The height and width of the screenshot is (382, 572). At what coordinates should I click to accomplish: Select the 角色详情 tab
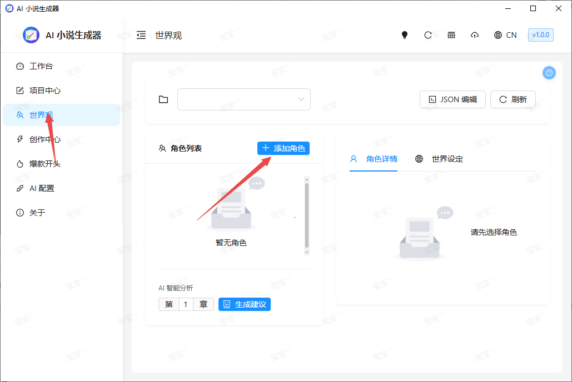pos(374,159)
